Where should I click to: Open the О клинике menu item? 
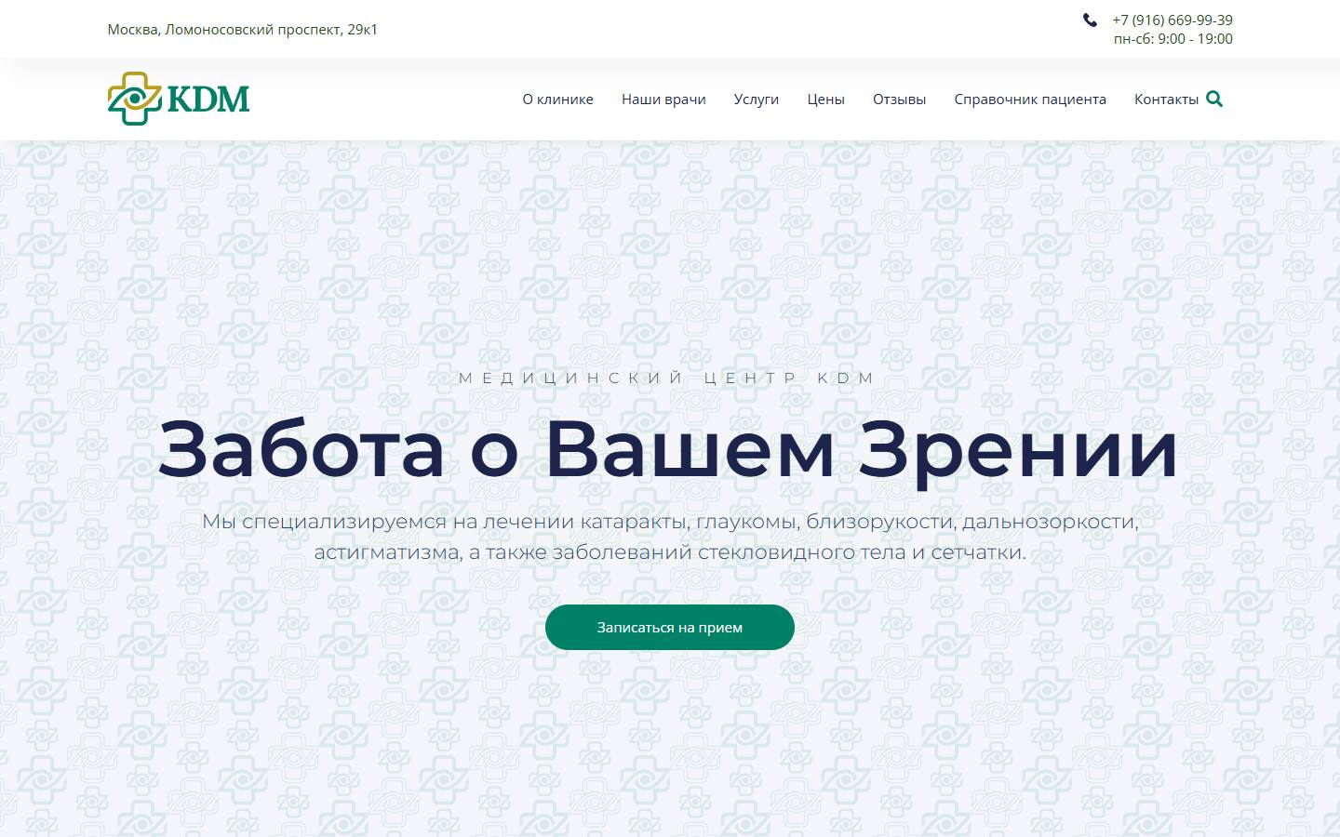(x=557, y=99)
